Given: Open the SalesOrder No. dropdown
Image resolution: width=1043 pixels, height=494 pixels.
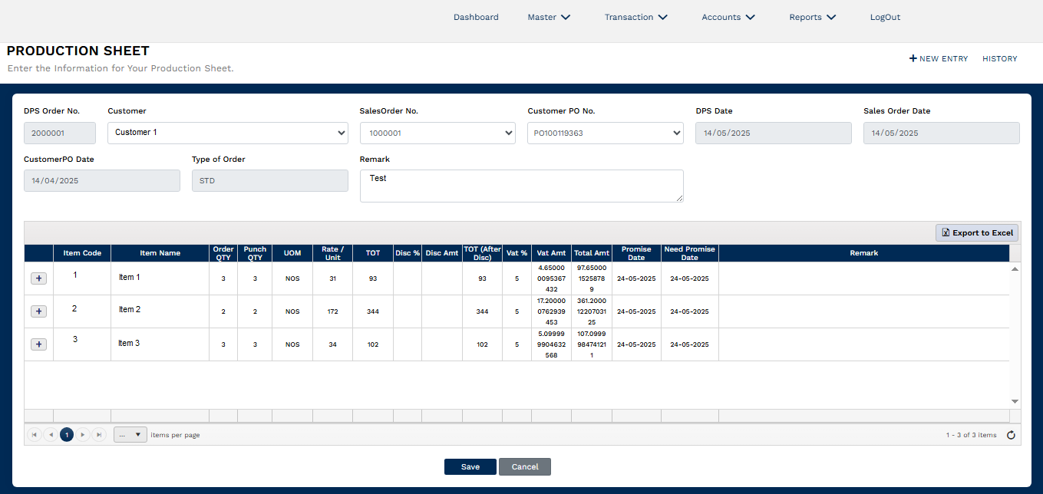Looking at the screenshot, I should pyautogui.click(x=437, y=133).
